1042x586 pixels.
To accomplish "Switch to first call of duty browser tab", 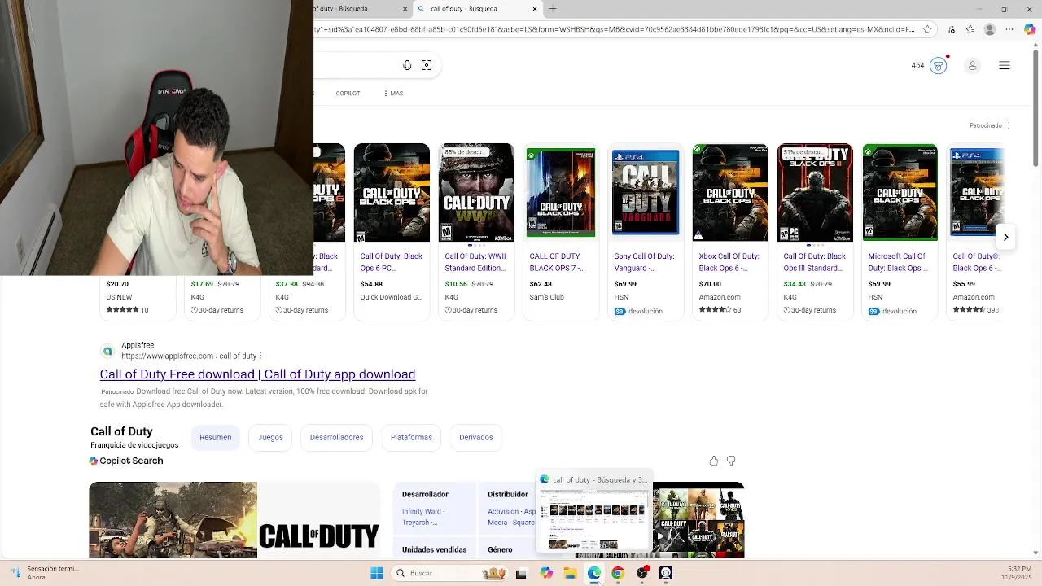I will pos(358,9).
